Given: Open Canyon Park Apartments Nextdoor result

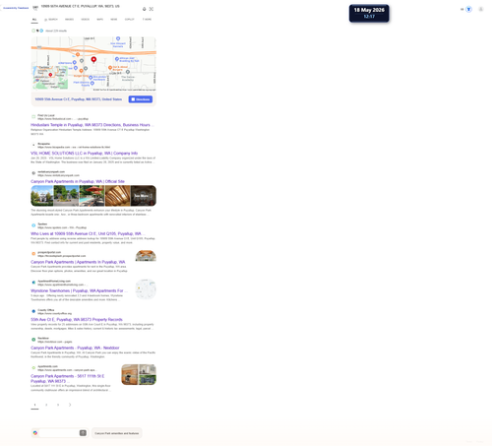Looking at the screenshot, I should click(x=75, y=348).
